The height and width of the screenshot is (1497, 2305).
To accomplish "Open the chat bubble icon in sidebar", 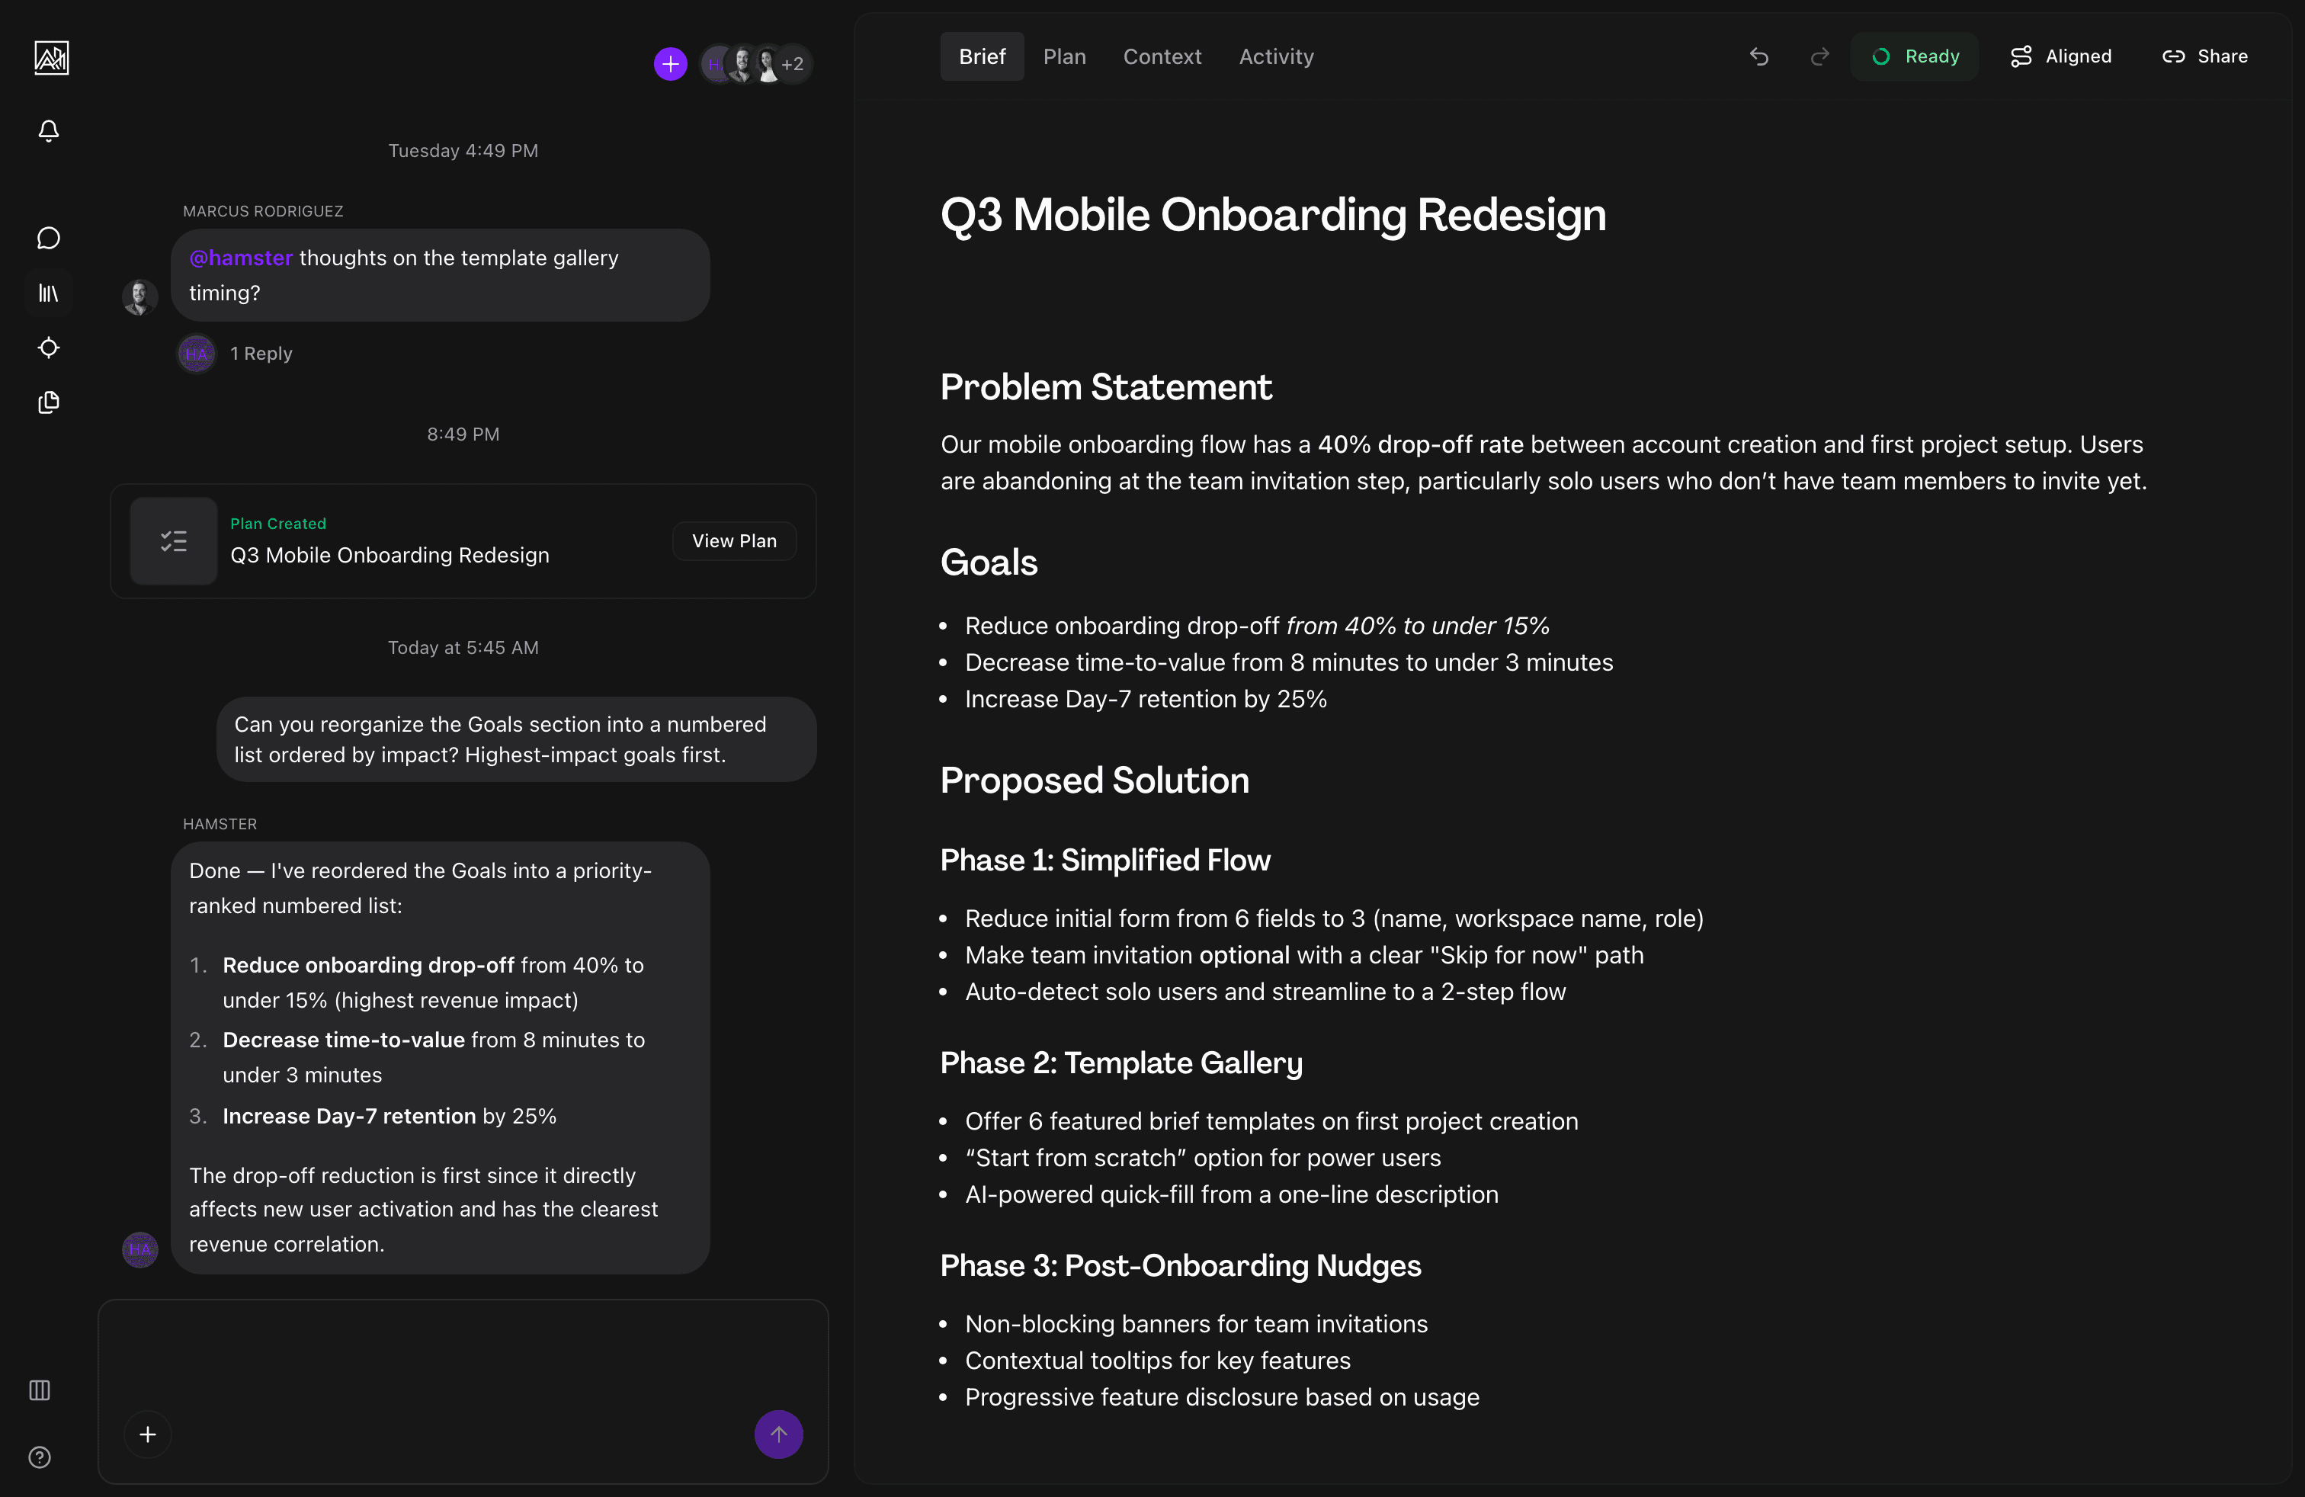I will click(x=49, y=239).
